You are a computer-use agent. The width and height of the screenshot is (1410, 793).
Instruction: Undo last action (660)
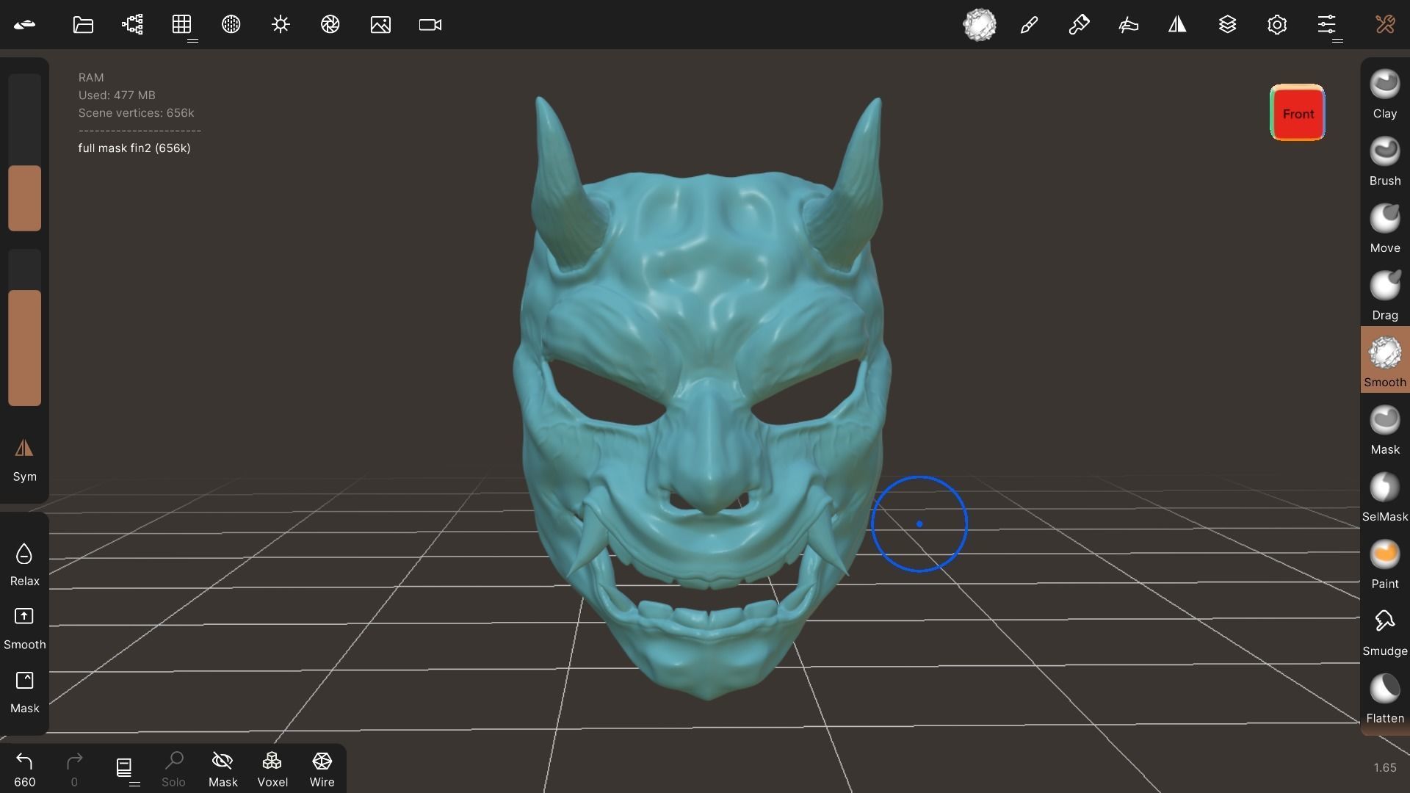[x=24, y=769]
